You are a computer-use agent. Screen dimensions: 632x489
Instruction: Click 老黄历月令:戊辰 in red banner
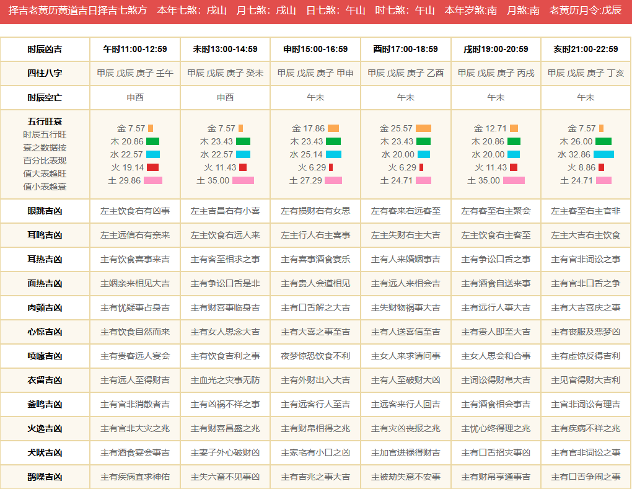[x=586, y=11]
